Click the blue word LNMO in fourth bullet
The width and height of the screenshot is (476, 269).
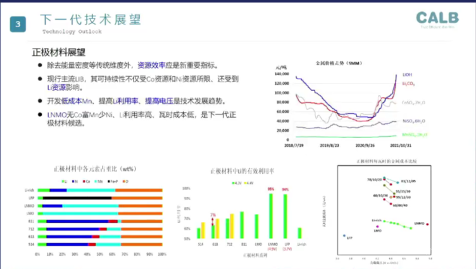[57, 115]
